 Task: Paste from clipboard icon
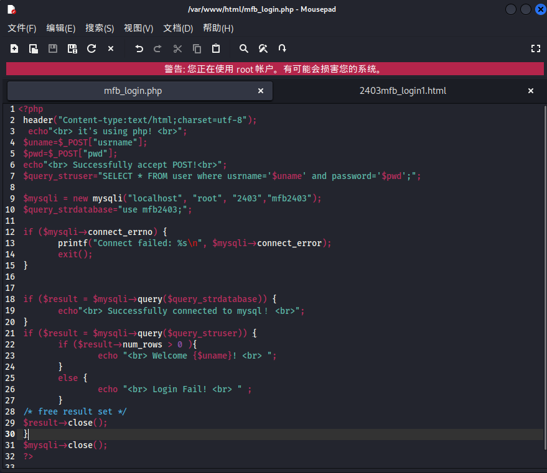pos(216,48)
